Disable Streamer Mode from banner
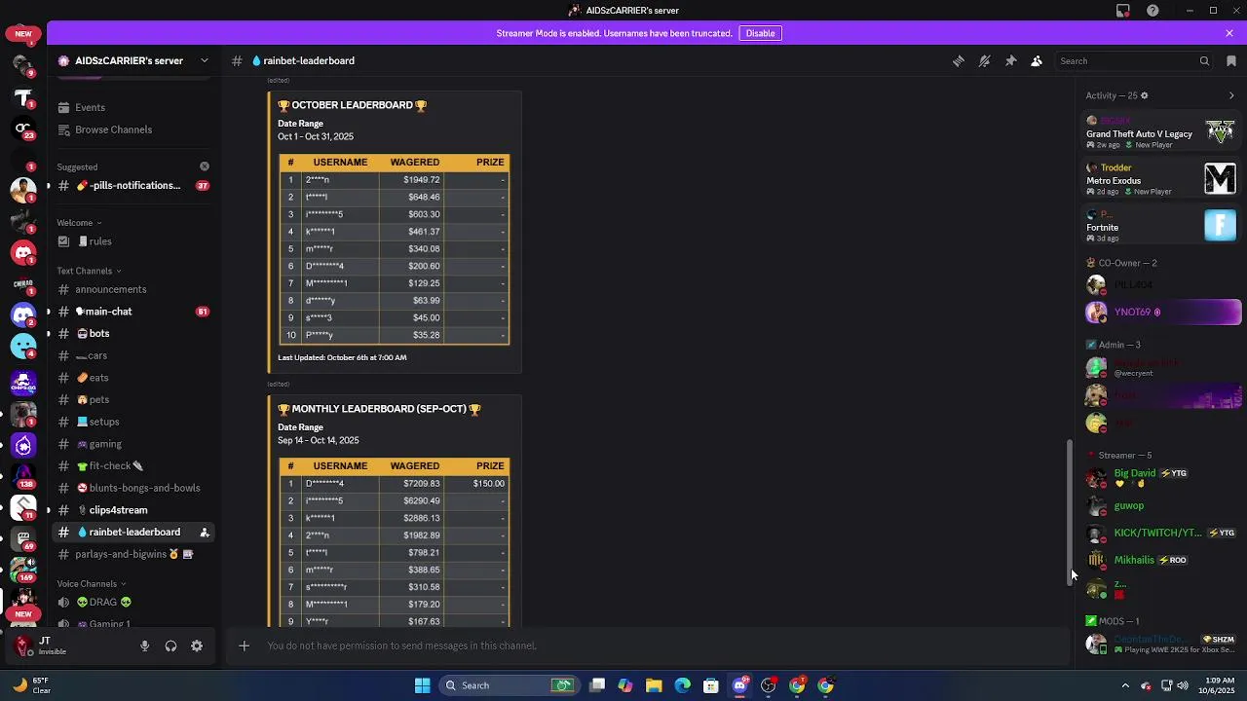Screen dimensions: 1247x701 (x=760, y=33)
